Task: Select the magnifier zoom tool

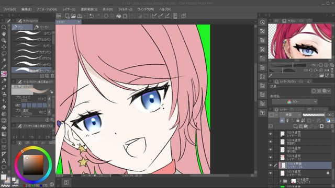Action: click(x=4, y=27)
